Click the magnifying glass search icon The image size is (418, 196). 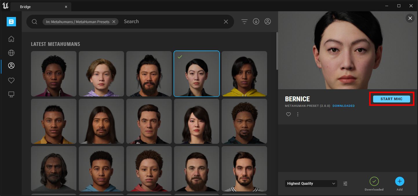(x=34, y=22)
